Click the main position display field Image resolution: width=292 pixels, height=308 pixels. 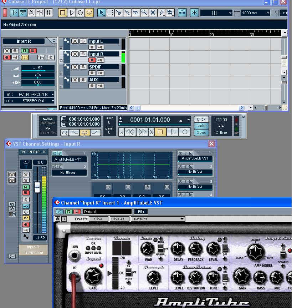(150, 120)
